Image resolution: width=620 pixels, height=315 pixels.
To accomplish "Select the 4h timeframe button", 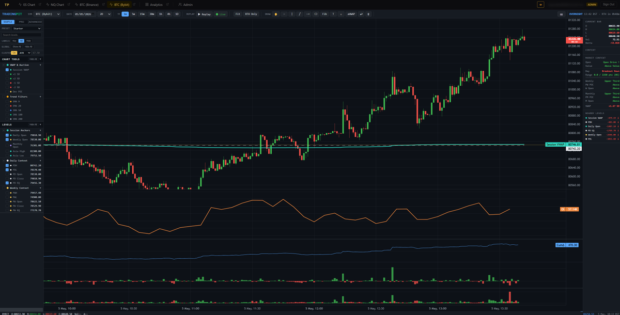I will click(168, 14).
